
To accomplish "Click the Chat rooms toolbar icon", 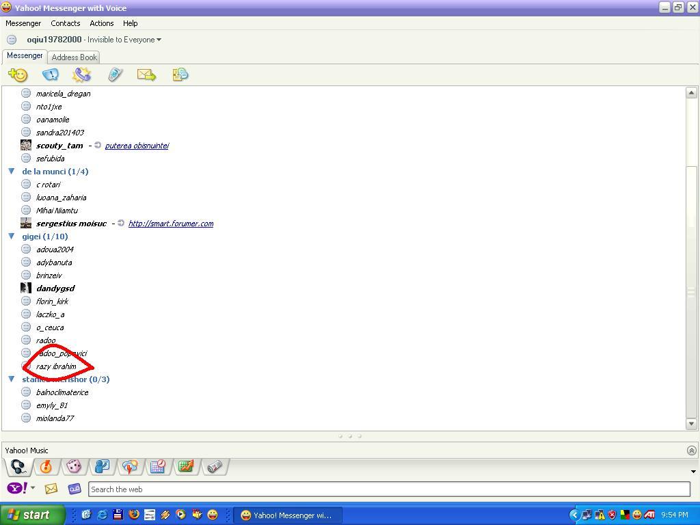I will click(180, 75).
